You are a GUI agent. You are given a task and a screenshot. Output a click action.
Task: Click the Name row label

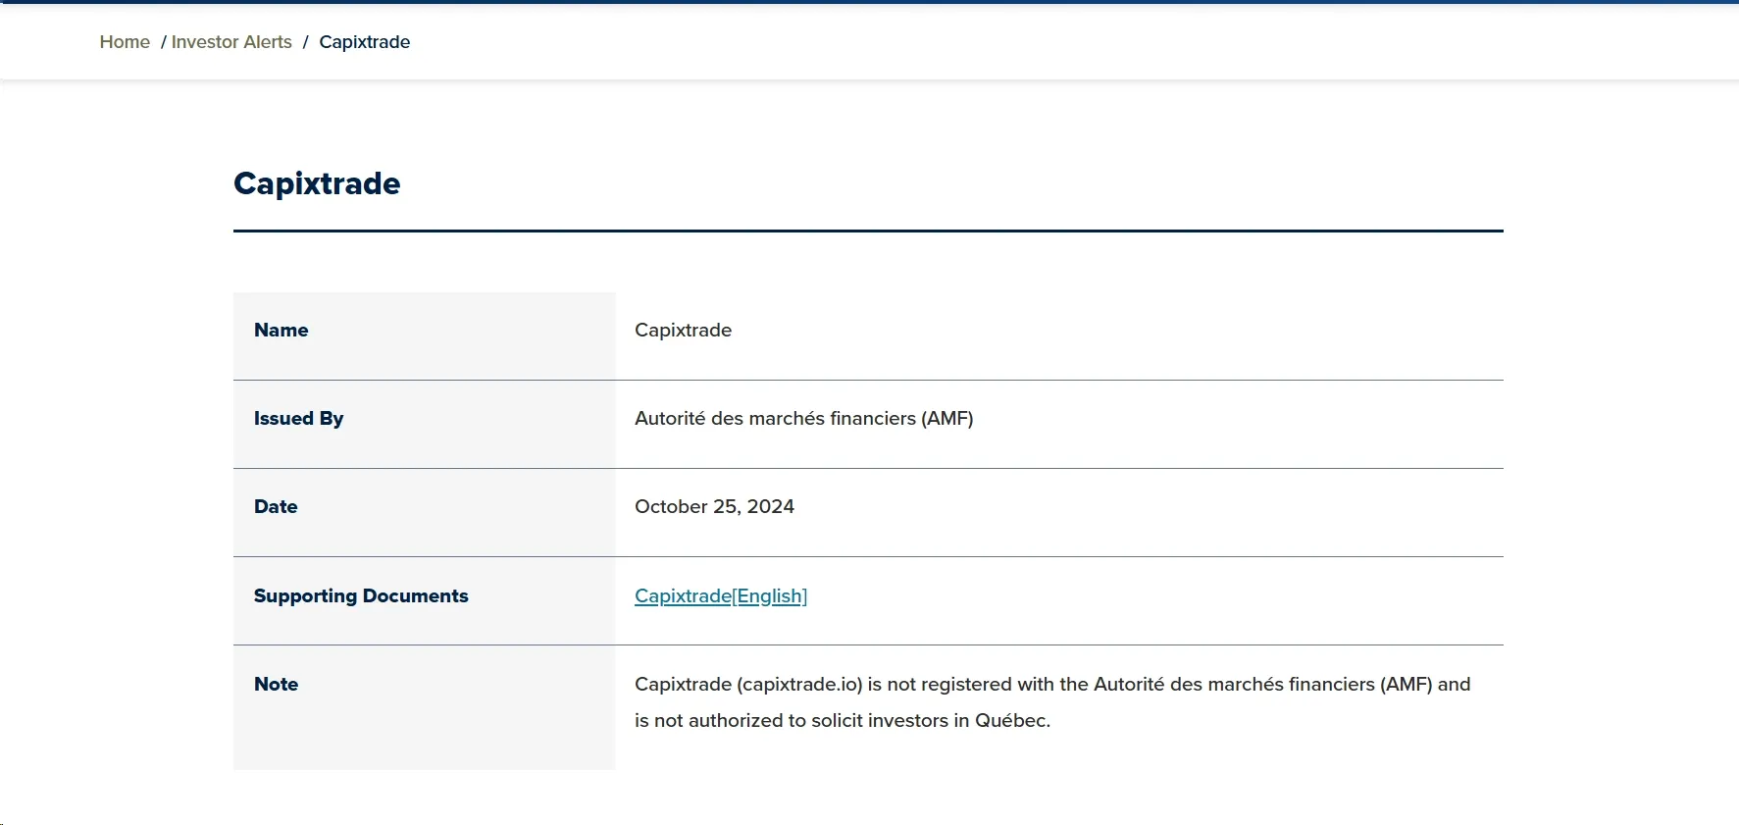point(281,331)
